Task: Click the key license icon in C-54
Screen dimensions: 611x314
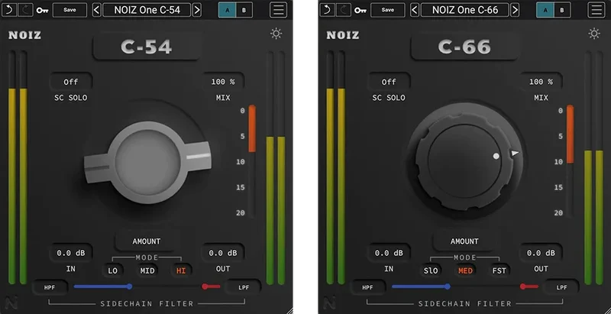Action: 42,11
